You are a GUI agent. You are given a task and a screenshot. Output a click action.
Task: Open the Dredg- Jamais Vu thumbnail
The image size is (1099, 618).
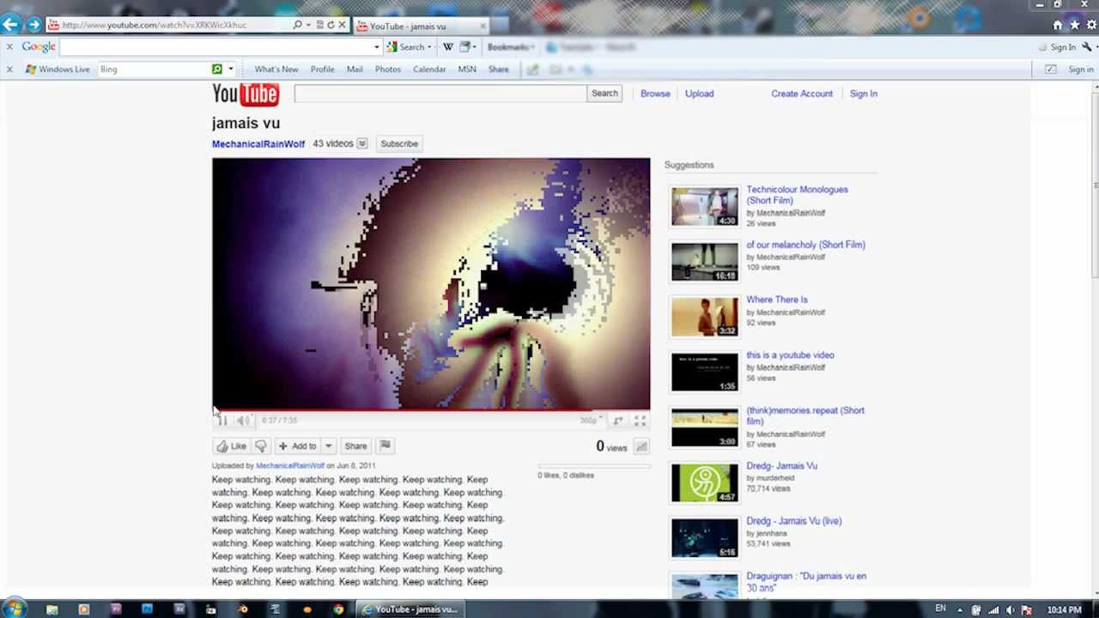[x=704, y=483]
